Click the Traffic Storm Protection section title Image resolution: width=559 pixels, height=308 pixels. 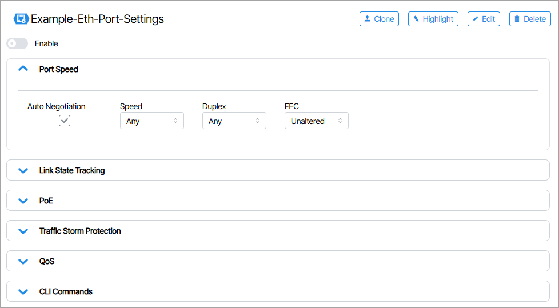(80, 231)
